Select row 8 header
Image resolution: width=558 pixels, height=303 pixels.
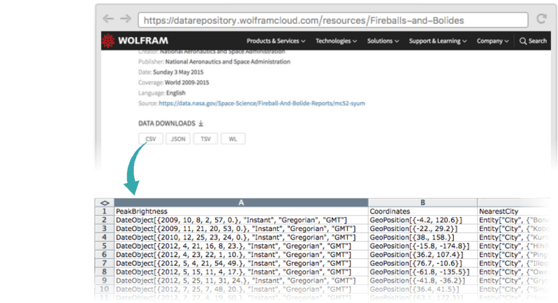pos(104,272)
